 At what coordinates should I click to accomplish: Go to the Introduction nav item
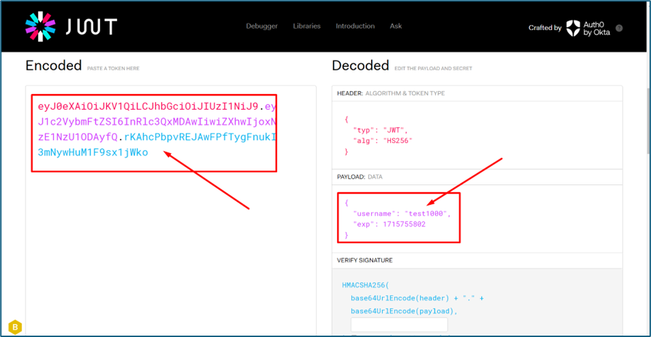[355, 26]
